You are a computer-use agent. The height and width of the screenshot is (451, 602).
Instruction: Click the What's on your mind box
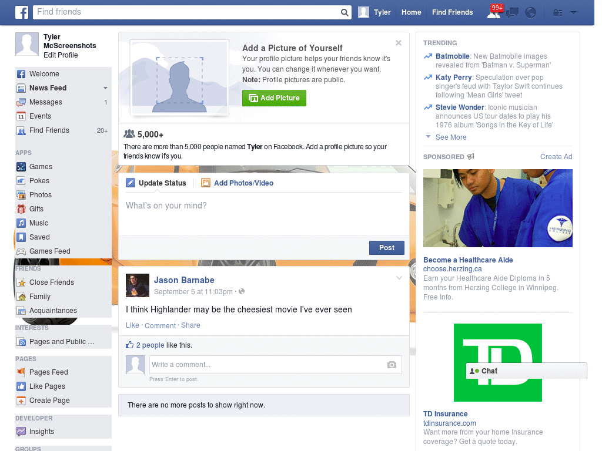pos(264,213)
